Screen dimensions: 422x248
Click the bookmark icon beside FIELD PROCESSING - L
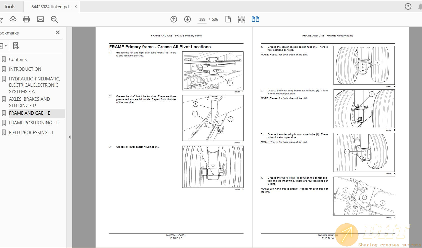[4, 133]
